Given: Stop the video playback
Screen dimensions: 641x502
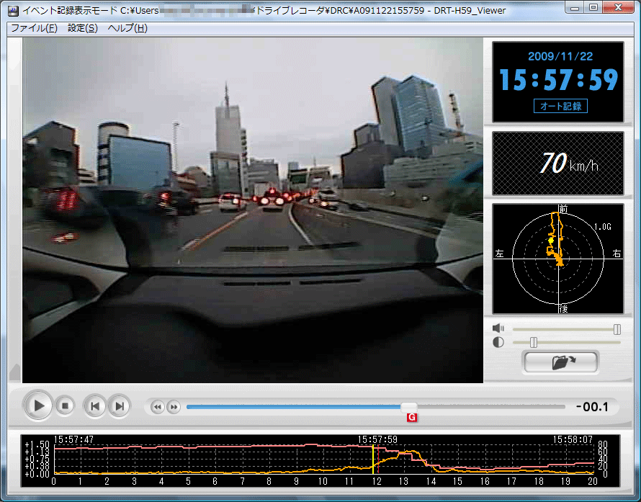Looking at the screenshot, I should tap(65, 406).
